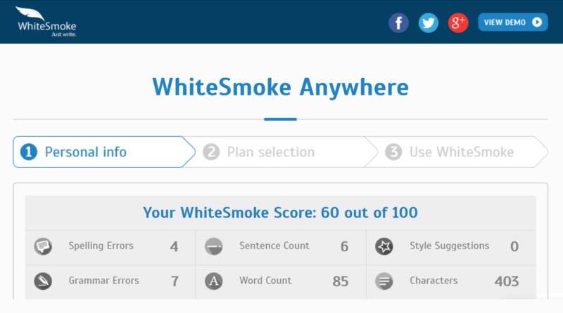
Task: Click the Spelling Errors speech bubble icon
Action: (x=43, y=246)
